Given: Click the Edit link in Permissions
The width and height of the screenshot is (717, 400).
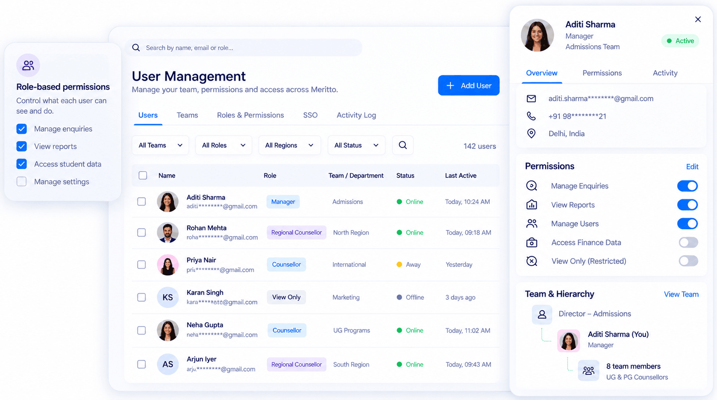Looking at the screenshot, I should tap(692, 166).
